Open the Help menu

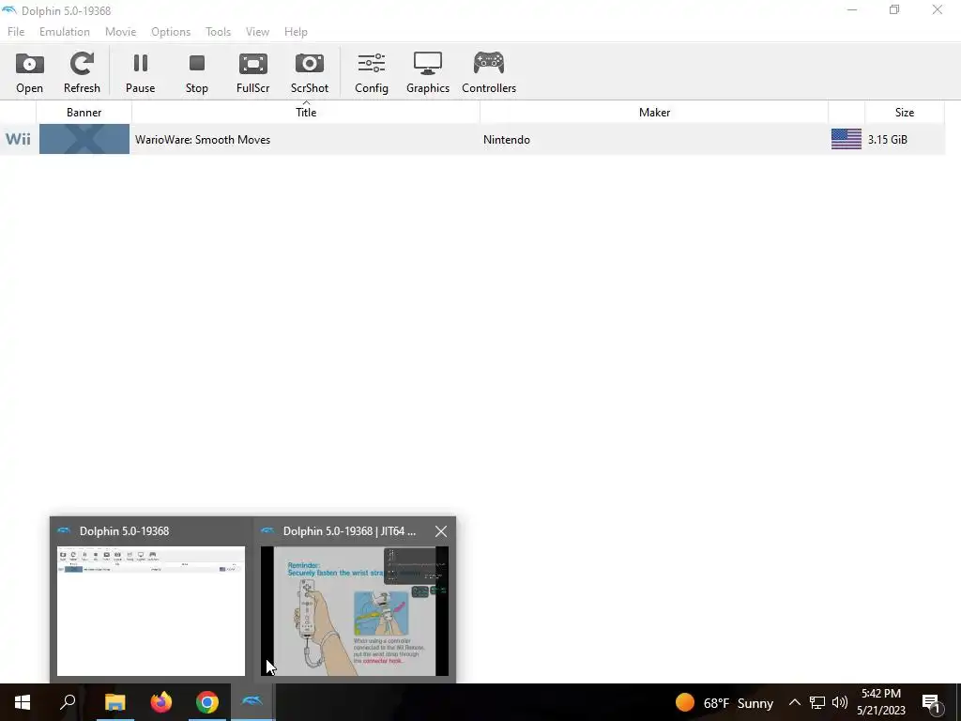coord(296,32)
